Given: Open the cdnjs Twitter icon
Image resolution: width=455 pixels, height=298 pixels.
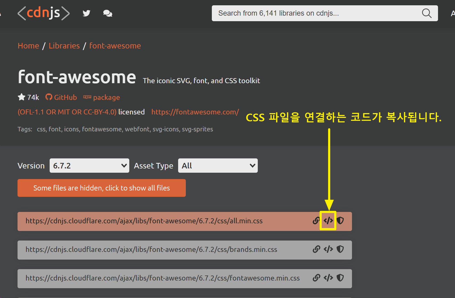Looking at the screenshot, I should (x=87, y=13).
